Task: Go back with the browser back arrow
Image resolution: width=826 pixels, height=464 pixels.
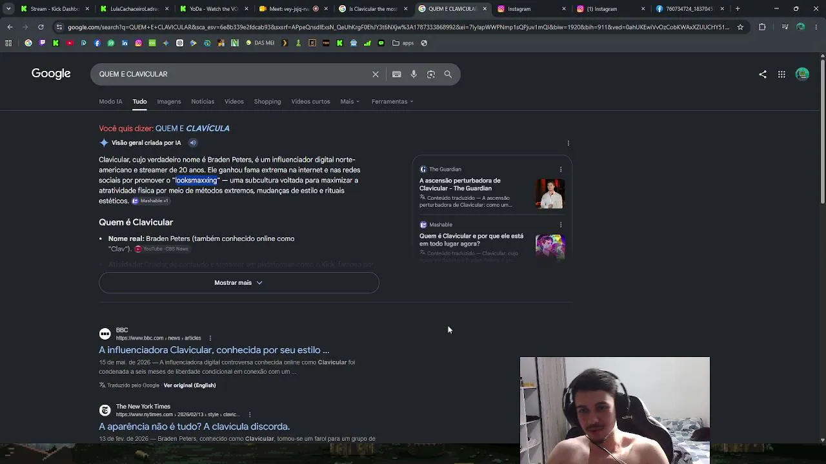Action: 10,27
